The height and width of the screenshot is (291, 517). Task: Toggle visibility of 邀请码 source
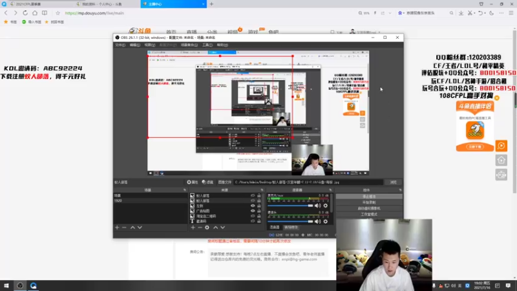(x=253, y=221)
